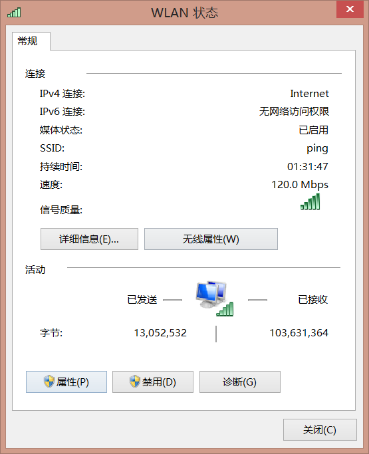Click the WLAN signal icon in title bar
Screen dimensions: 369x454
pyautogui.click(x=14, y=13)
